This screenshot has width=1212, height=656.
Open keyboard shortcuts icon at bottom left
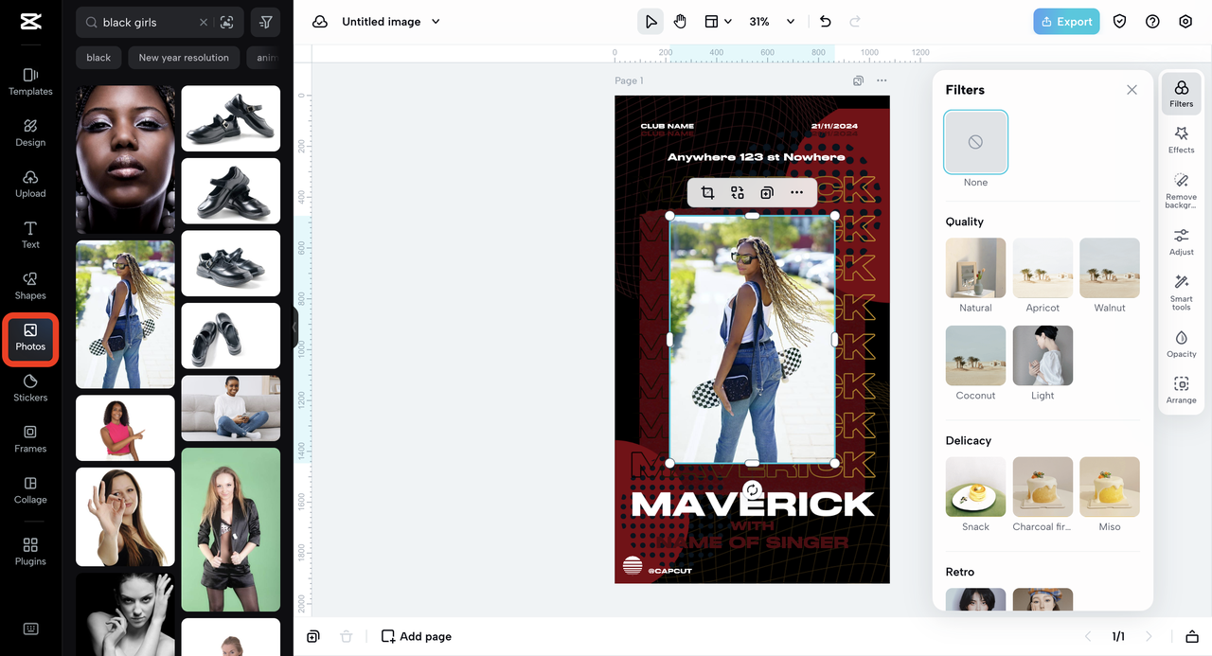(30, 629)
